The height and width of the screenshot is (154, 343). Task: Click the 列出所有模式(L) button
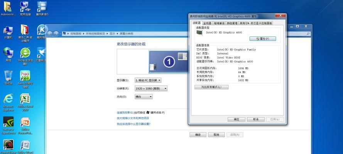pos(211,87)
